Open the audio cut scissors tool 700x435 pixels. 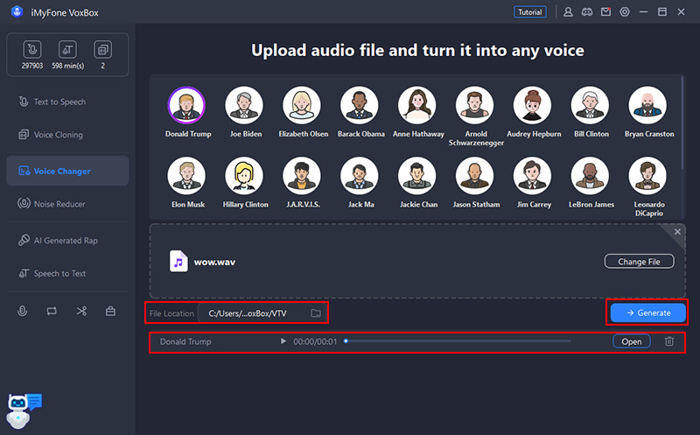[x=81, y=311]
